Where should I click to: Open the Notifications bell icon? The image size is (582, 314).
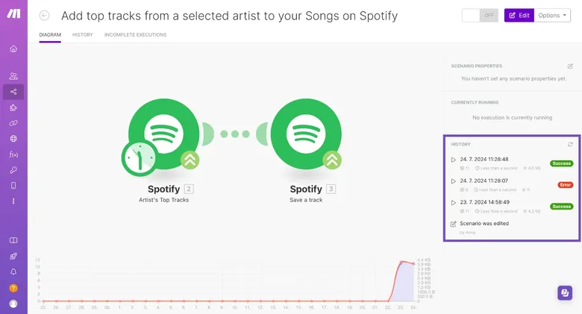point(13,271)
